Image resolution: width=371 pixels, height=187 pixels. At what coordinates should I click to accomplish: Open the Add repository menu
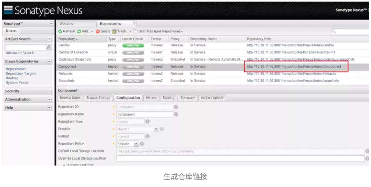click(85, 31)
